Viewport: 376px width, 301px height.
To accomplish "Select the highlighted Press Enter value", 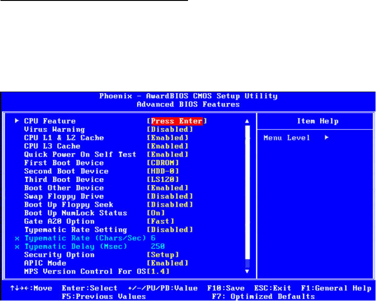I will click(177, 121).
